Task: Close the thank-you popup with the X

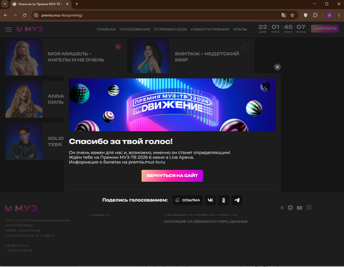Action: tap(277, 67)
